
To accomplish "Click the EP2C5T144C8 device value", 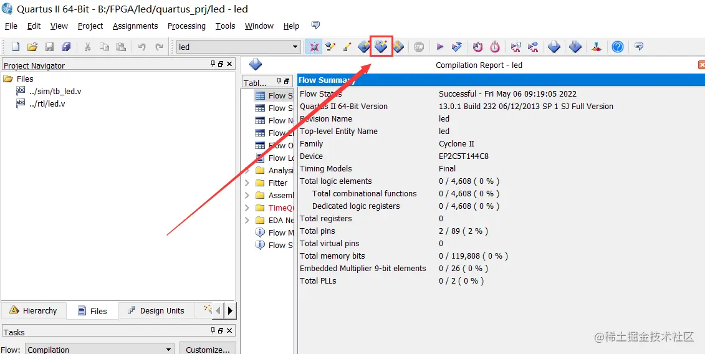I will coord(464,156).
